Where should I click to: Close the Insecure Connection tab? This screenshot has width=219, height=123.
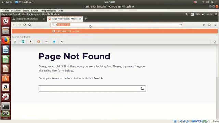click(44, 19)
